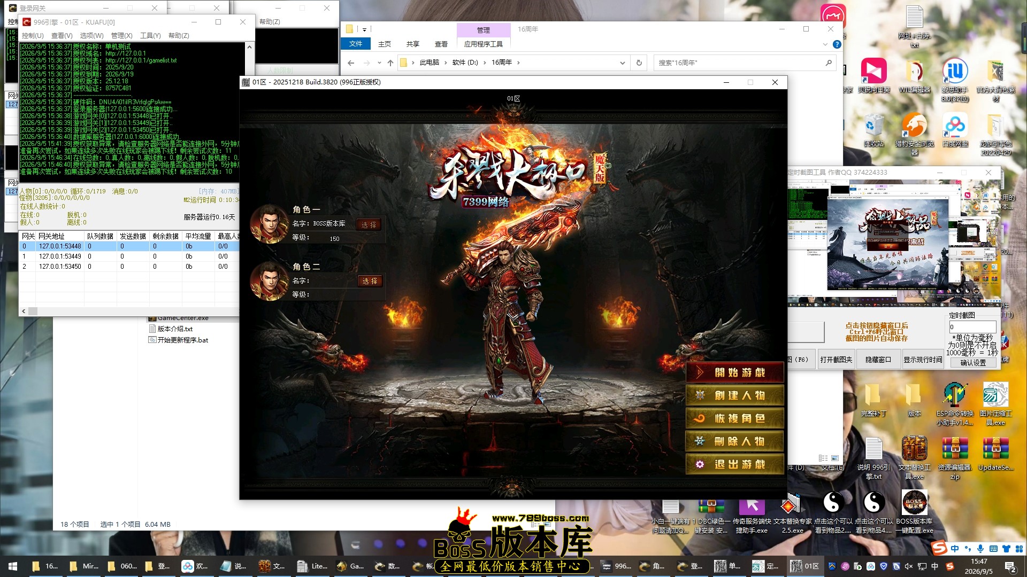Viewport: 1027px width, 577px height.
Task: Open ESP命令转换小助手 desktop icon
Action: click(x=955, y=404)
